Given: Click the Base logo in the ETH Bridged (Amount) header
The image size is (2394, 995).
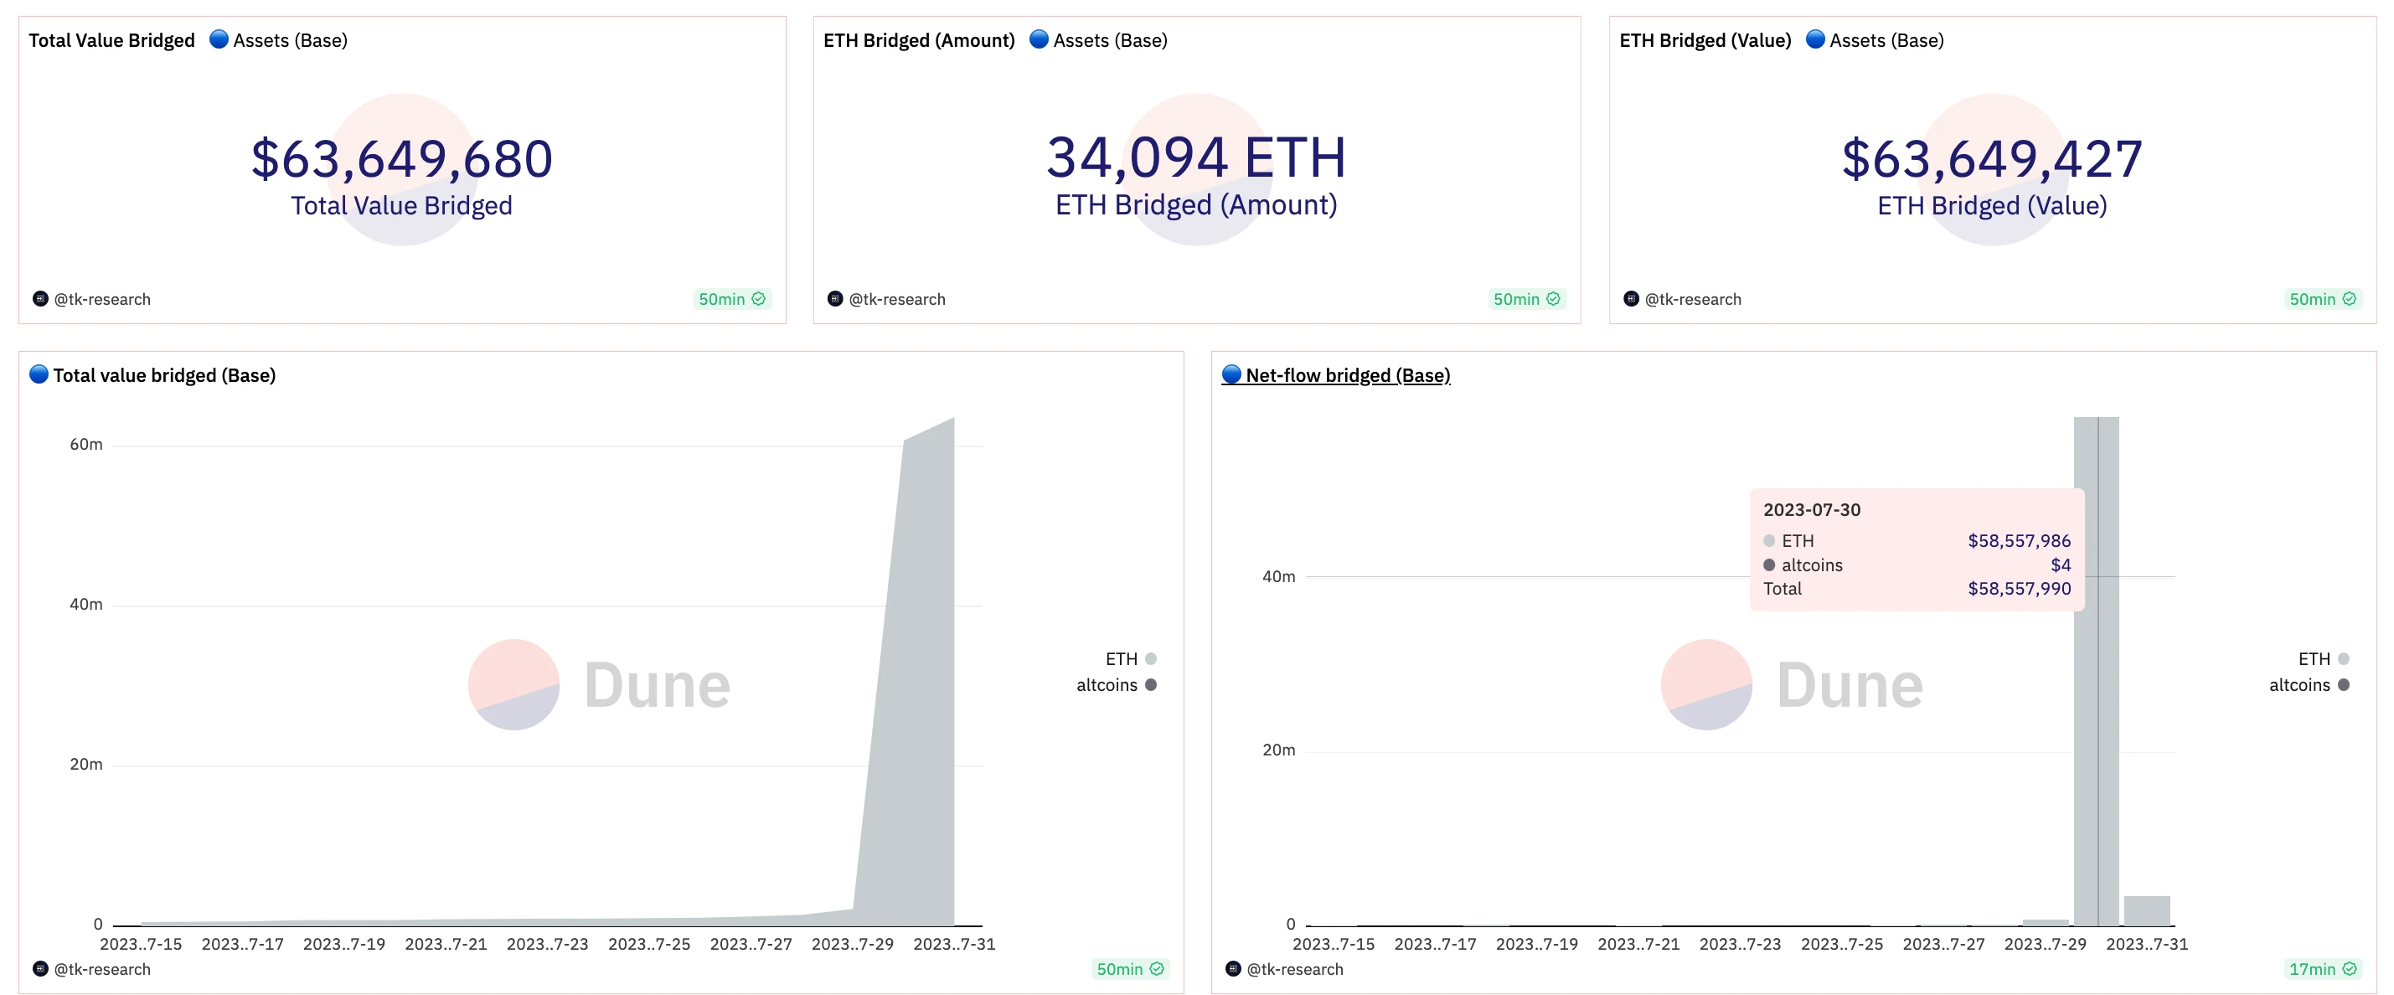Looking at the screenshot, I should (1039, 39).
